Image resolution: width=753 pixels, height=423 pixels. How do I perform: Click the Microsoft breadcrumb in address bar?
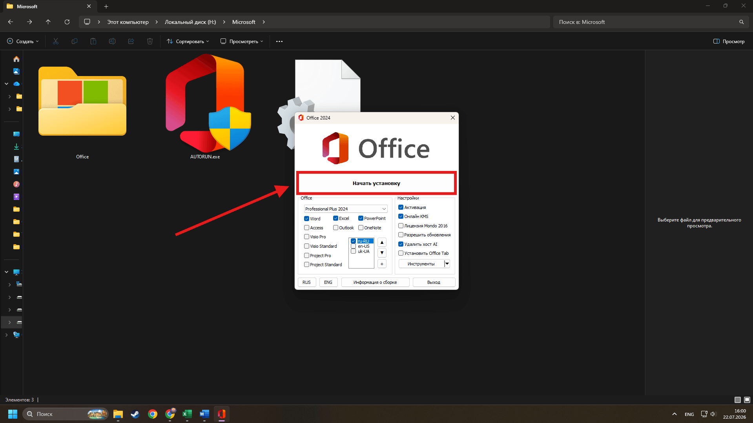244,22
